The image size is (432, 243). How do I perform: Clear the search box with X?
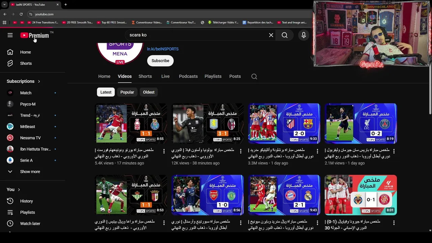click(x=271, y=35)
